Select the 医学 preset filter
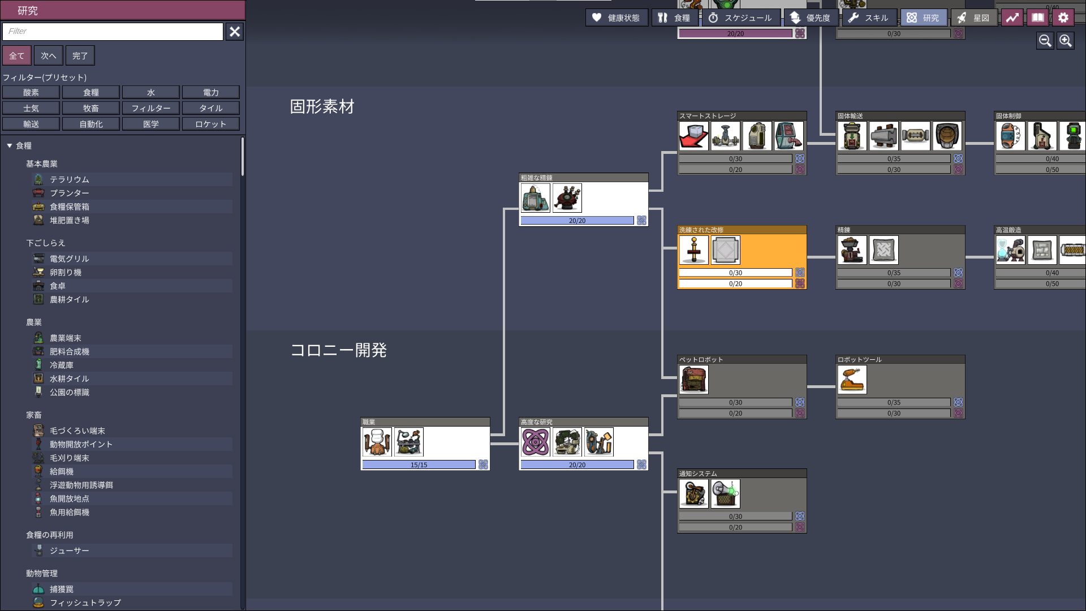 click(x=151, y=124)
